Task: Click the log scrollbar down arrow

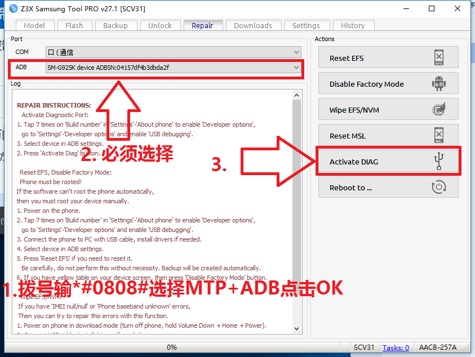Action: tap(296, 328)
